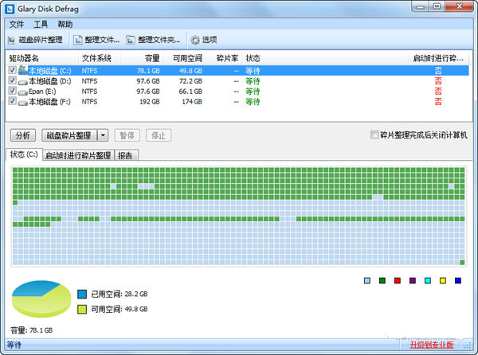
Task: Click the yellow-green 可用空间 legend square
Action: 82,310
